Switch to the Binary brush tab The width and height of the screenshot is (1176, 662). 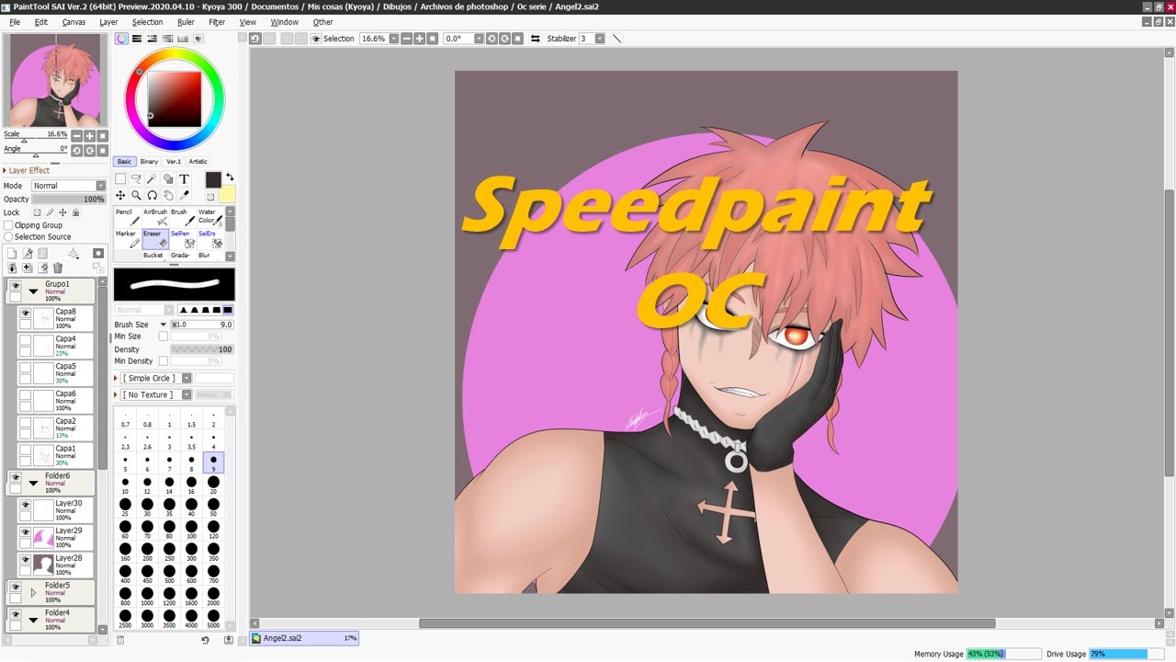coord(149,162)
